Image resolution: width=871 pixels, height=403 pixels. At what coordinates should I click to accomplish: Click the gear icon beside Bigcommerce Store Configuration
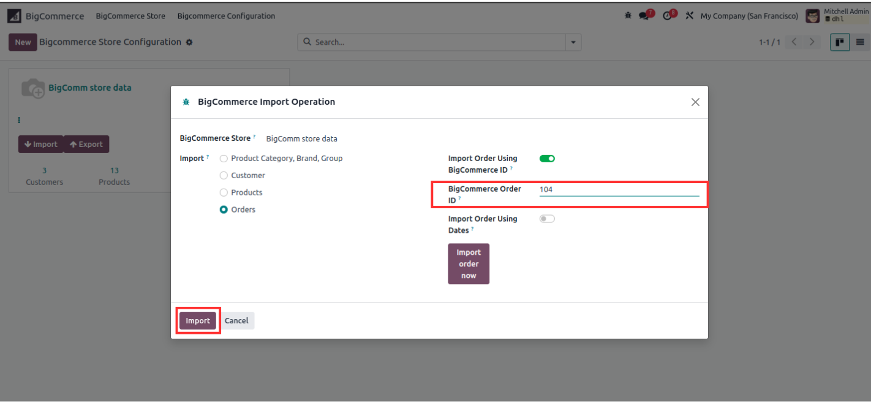[x=189, y=42]
